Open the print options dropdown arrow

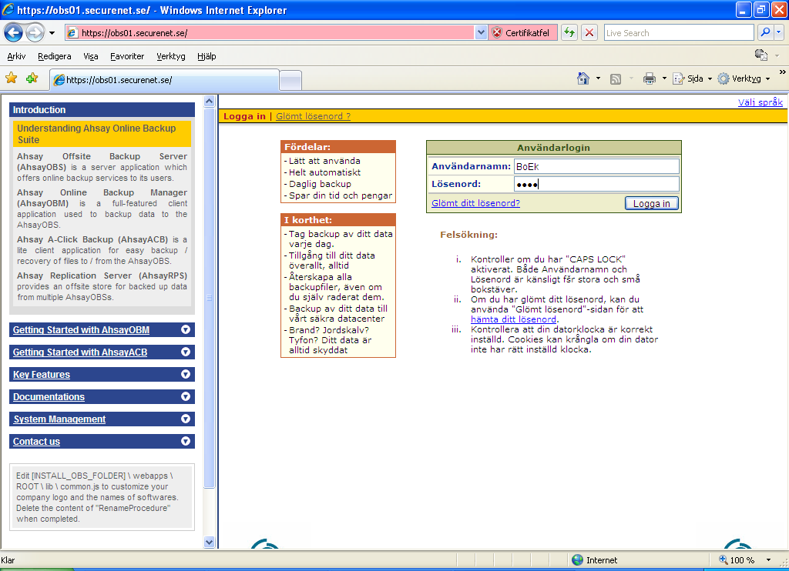pyautogui.click(x=664, y=78)
